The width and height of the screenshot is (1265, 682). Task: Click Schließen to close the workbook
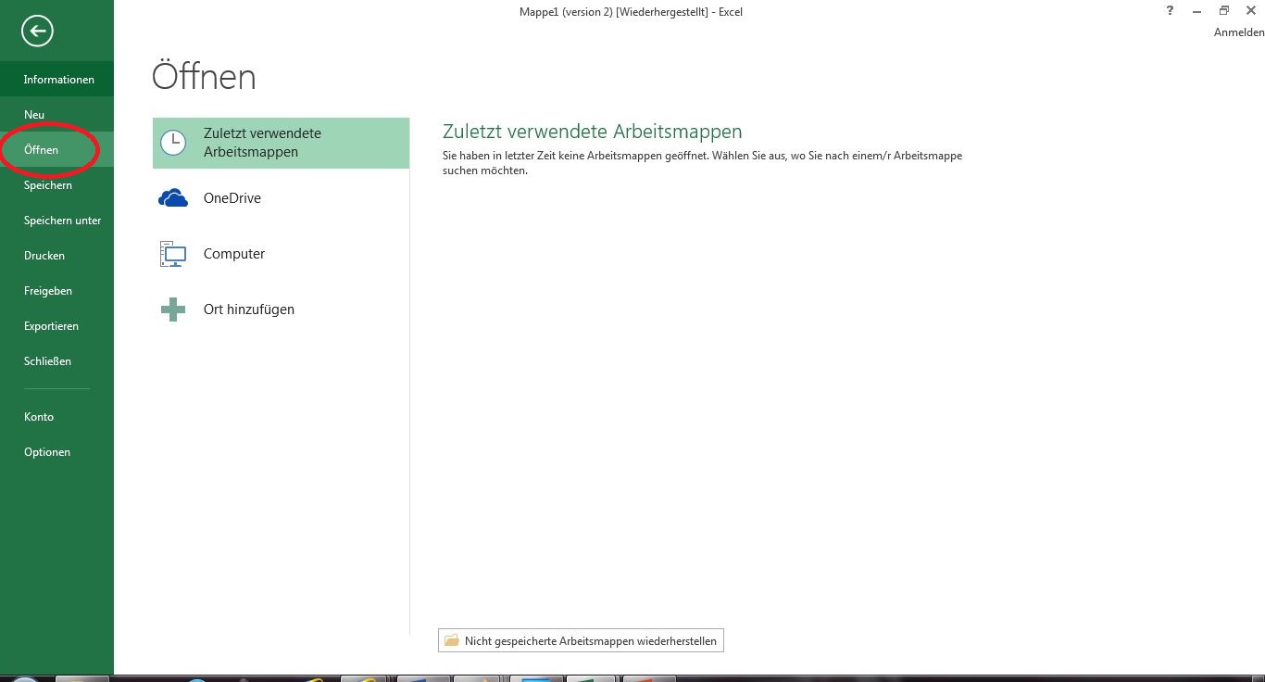pyautogui.click(x=47, y=361)
